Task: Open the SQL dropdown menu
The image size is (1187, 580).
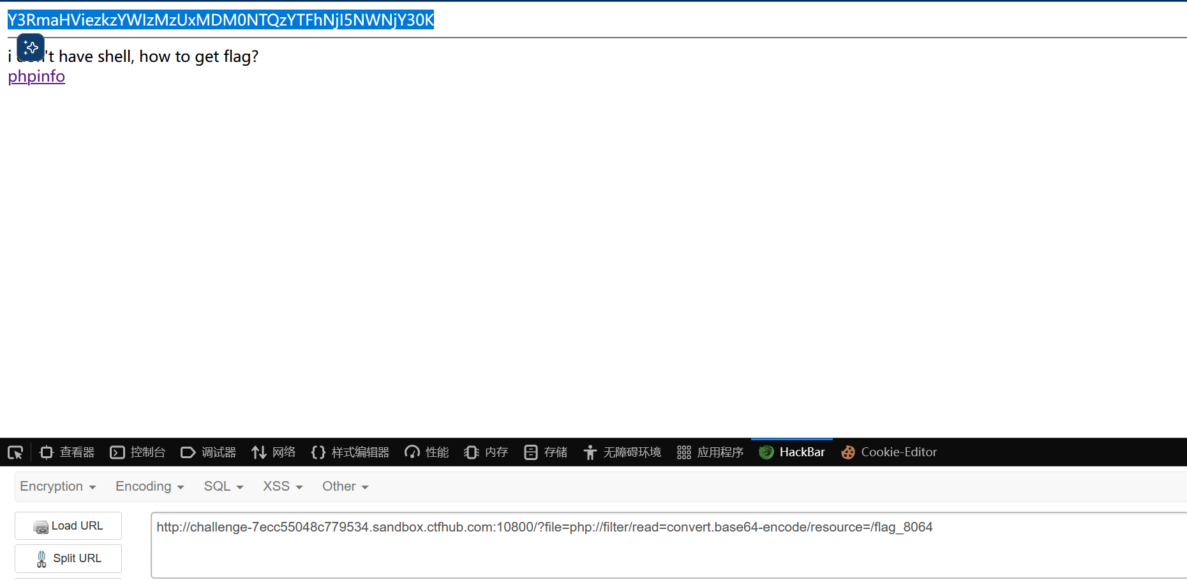Action: pyautogui.click(x=224, y=487)
